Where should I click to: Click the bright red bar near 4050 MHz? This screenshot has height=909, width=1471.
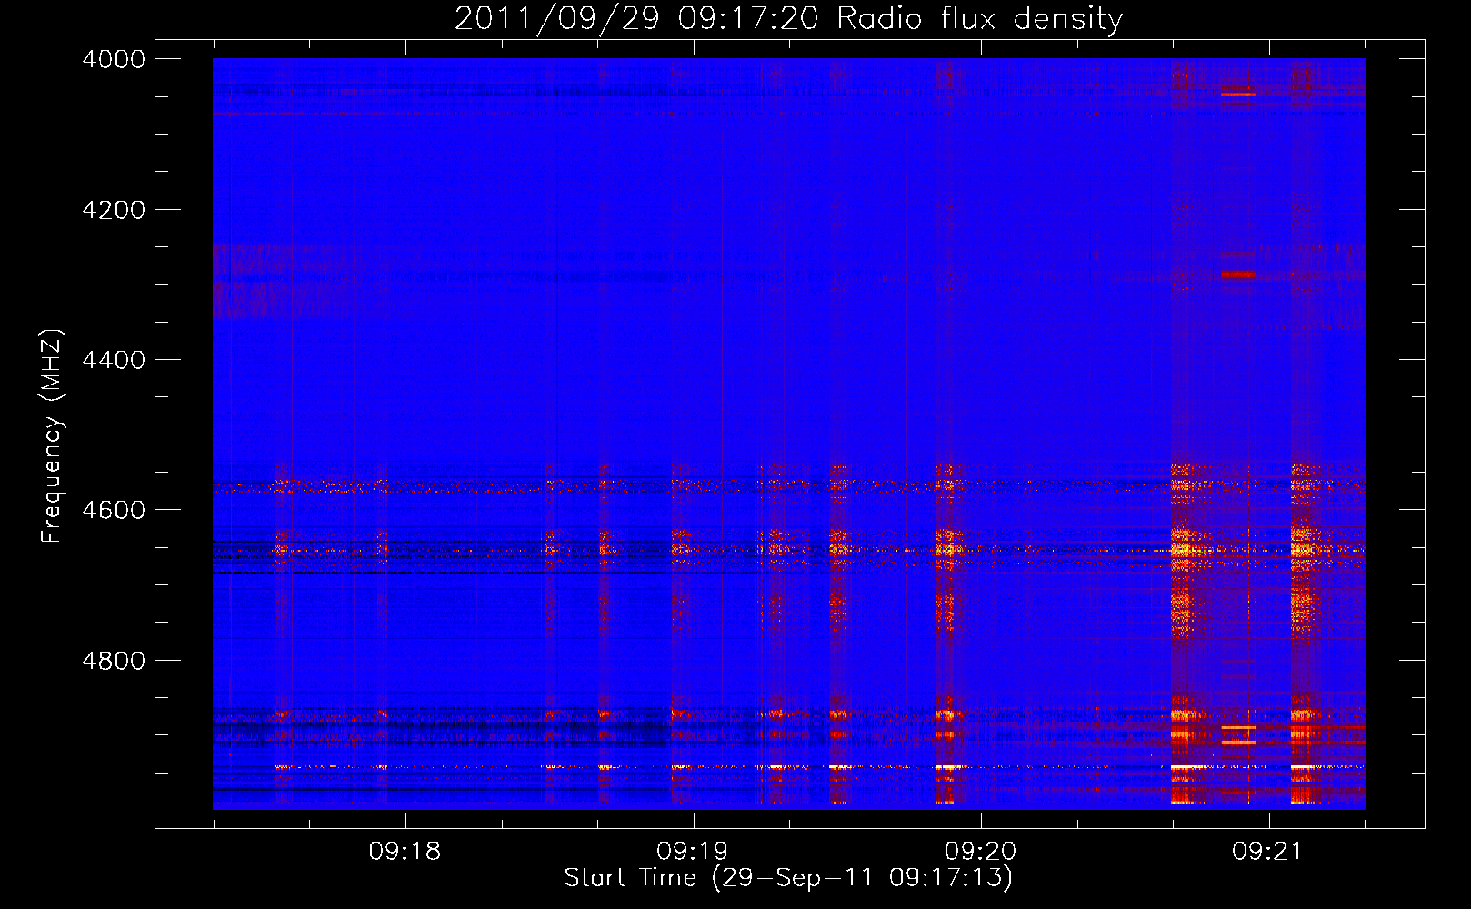pos(1238,95)
